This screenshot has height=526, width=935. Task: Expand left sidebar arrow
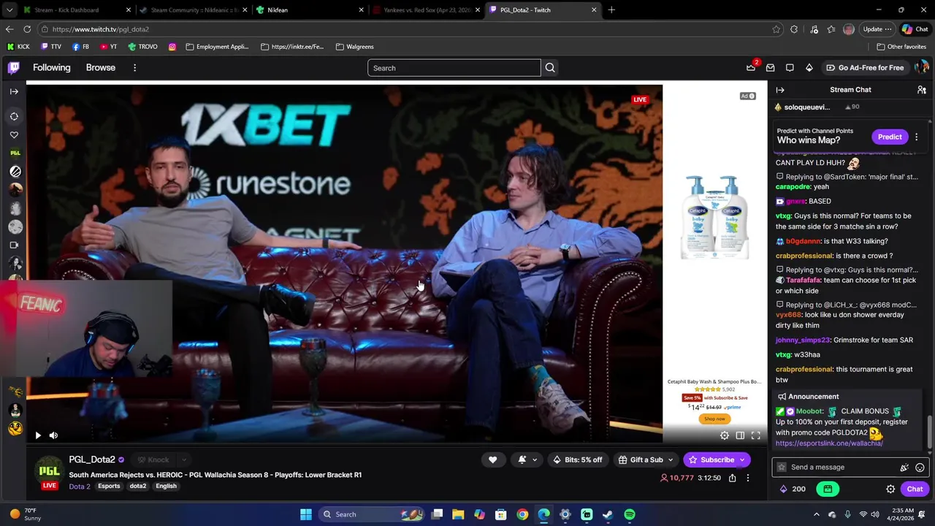click(x=14, y=91)
